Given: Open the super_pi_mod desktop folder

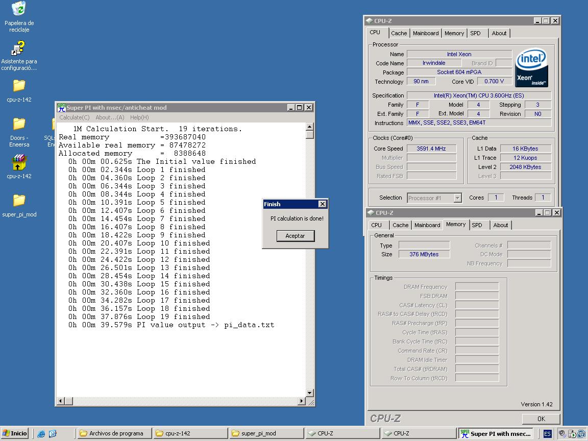Looking at the screenshot, I should click(x=19, y=200).
